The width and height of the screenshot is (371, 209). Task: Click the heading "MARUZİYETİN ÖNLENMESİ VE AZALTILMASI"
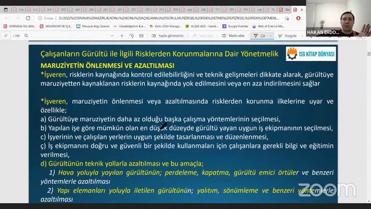107,66
